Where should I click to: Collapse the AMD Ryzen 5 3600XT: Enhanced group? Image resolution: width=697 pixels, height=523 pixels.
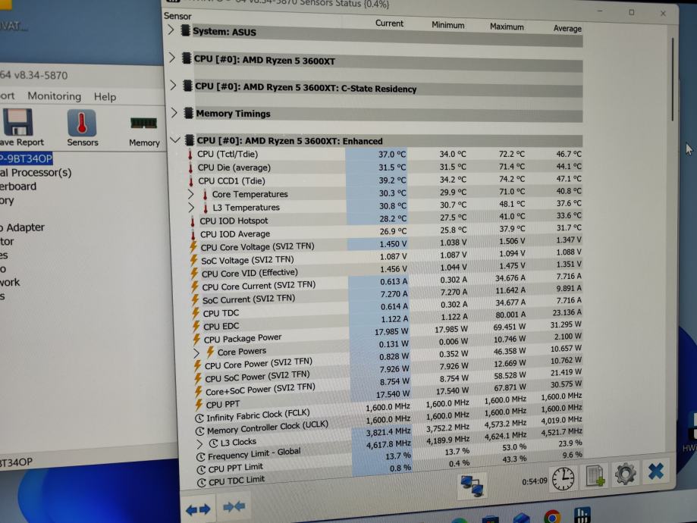tap(175, 140)
